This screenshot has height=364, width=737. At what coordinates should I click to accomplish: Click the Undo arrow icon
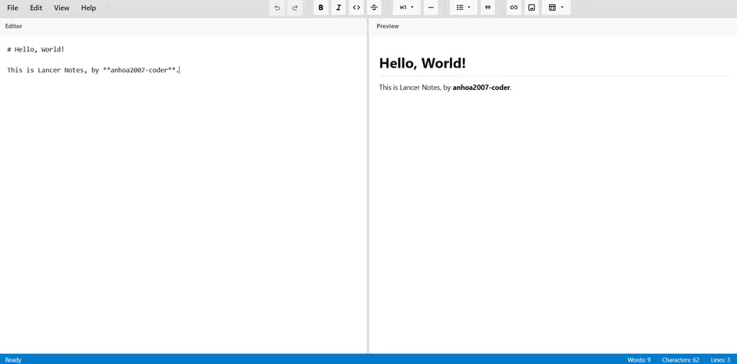click(x=277, y=8)
